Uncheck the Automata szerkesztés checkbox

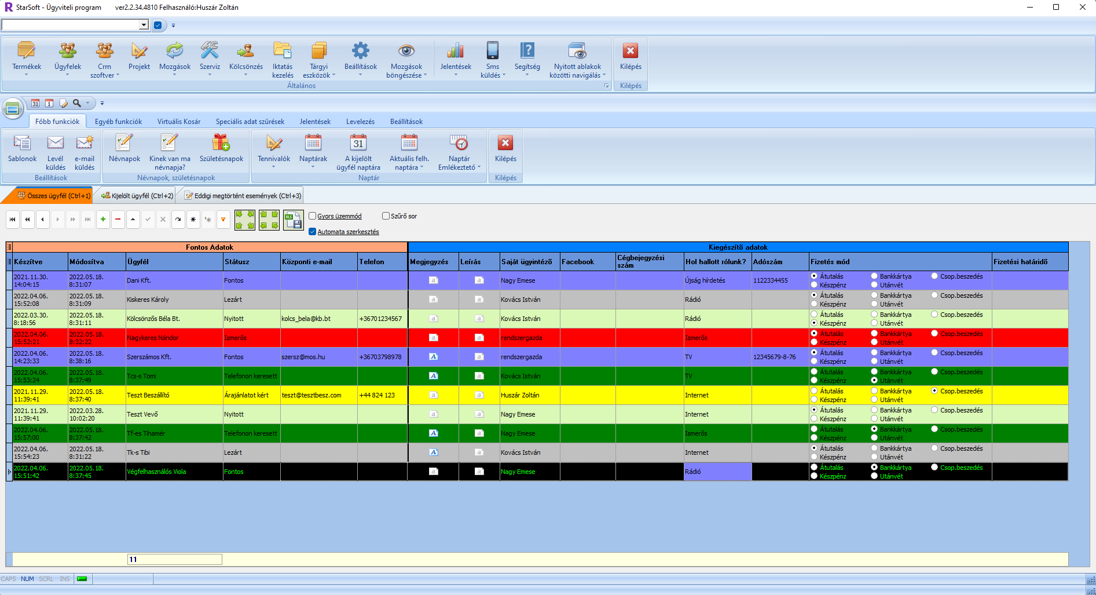(x=313, y=232)
